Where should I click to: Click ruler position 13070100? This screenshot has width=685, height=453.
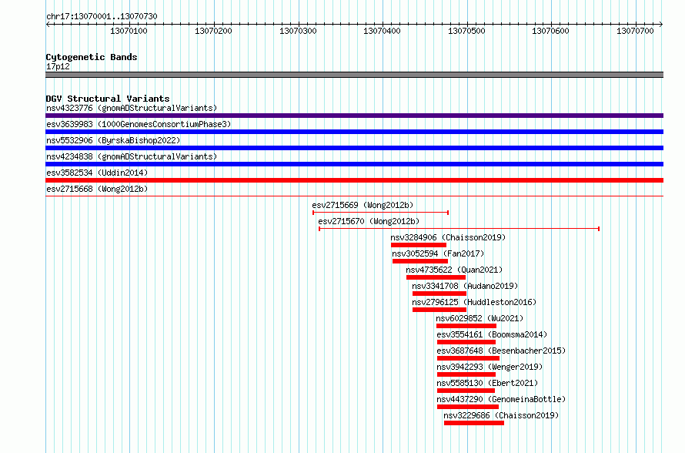tap(129, 31)
